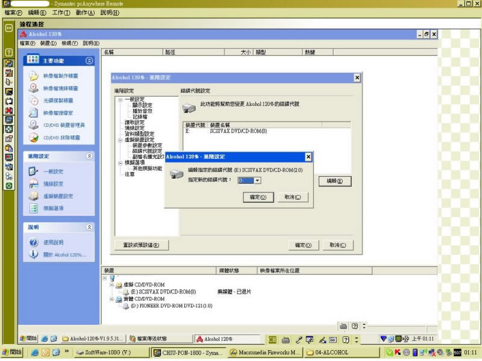Confirm the drive letter dialog with 確定(O)
The width and height of the screenshot is (482, 361).
[x=258, y=197]
